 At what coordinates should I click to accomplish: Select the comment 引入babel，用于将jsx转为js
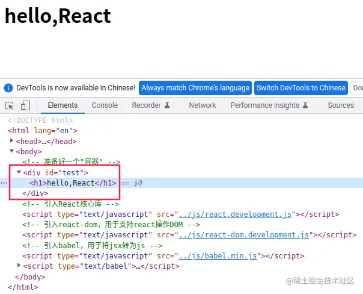click(92, 246)
